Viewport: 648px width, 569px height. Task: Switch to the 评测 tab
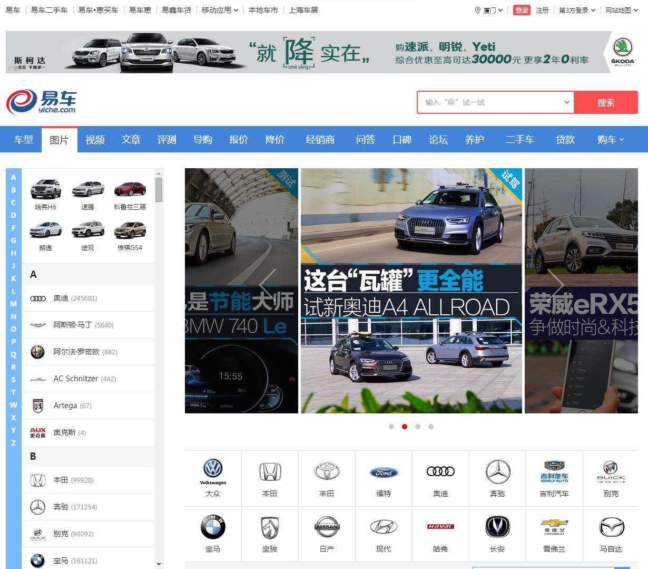[167, 139]
